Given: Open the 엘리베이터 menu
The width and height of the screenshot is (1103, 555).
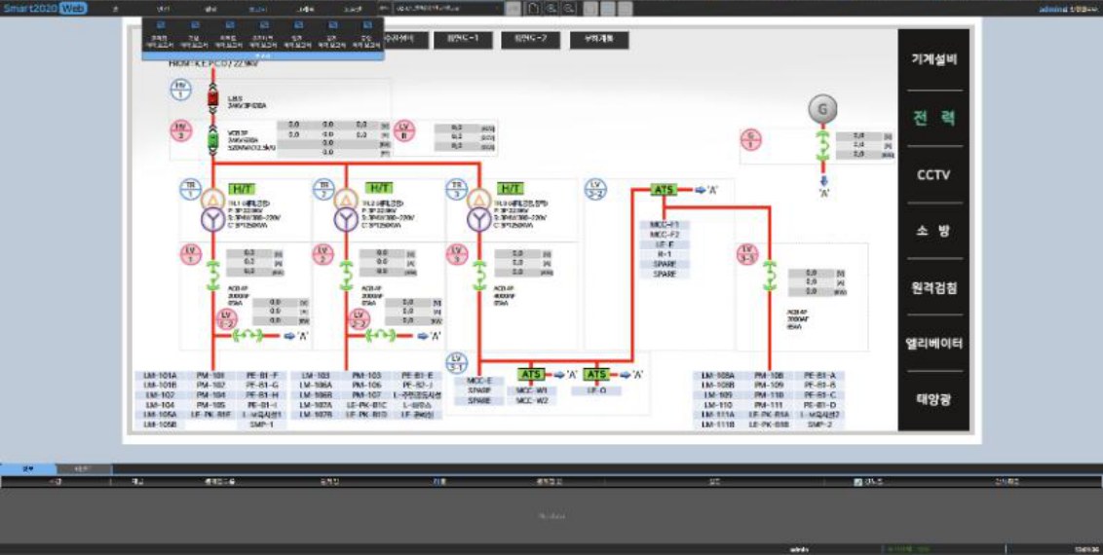Looking at the screenshot, I should [x=934, y=344].
